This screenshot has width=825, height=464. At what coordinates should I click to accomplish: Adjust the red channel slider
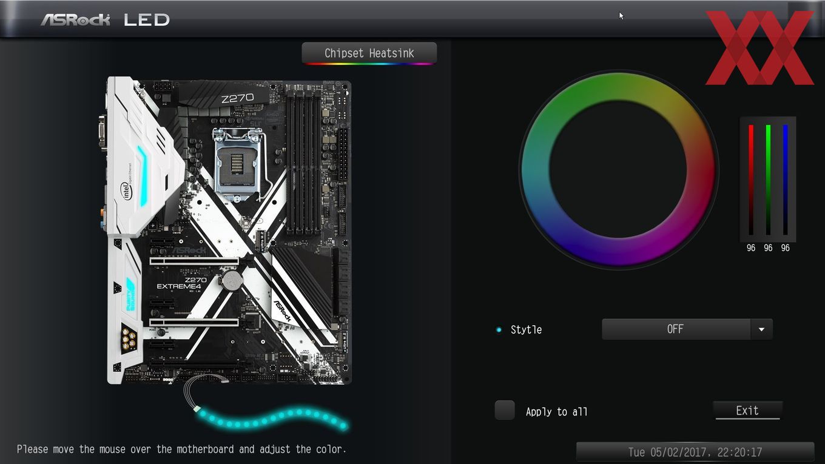751,180
